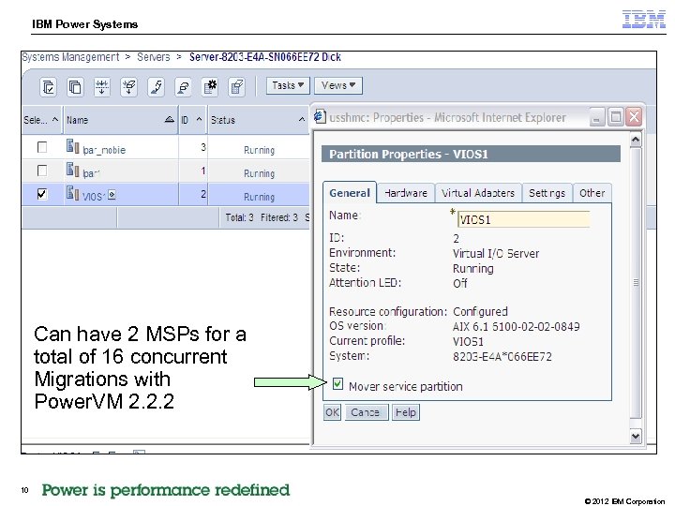Click the Name input field
This screenshot has width=675, height=506.
(x=523, y=219)
